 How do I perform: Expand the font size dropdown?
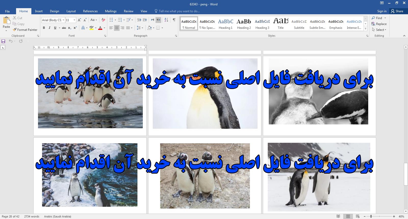coord(74,20)
